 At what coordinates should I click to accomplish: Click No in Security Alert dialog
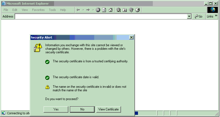pyautogui.click(x=82, y=109)
